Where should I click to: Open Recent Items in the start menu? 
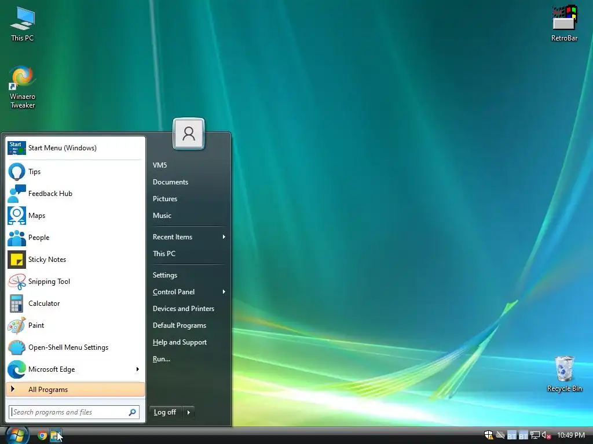(x=188, y=236)
